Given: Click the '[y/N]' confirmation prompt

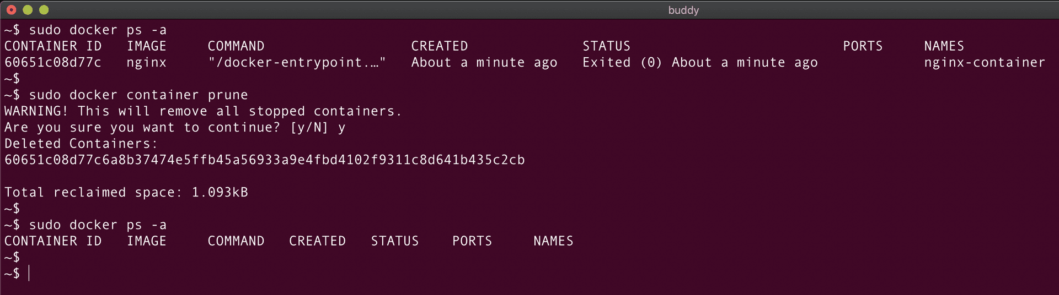Looking at the screenshot, I should point(309,128).
